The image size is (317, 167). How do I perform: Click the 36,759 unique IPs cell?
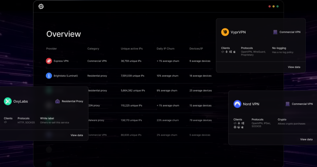[x=131, y=61]
